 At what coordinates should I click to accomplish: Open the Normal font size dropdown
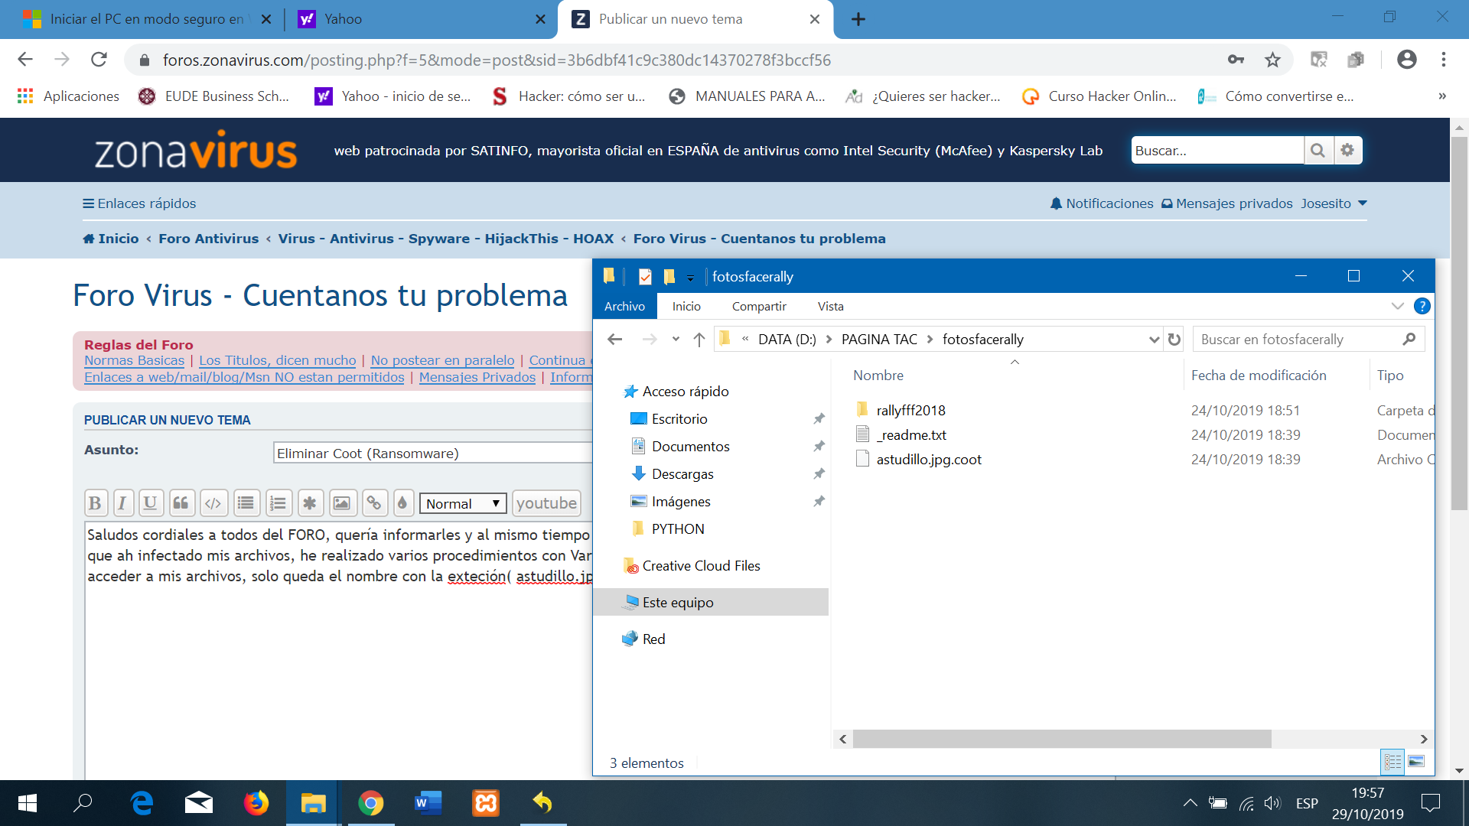(x=463, y=503)
